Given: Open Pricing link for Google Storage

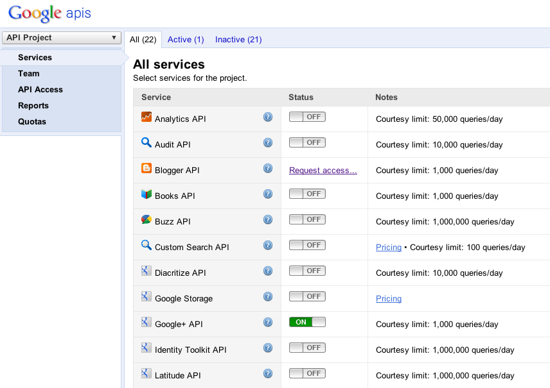Looking at the screenshot, I should click(x=389, y=299).
